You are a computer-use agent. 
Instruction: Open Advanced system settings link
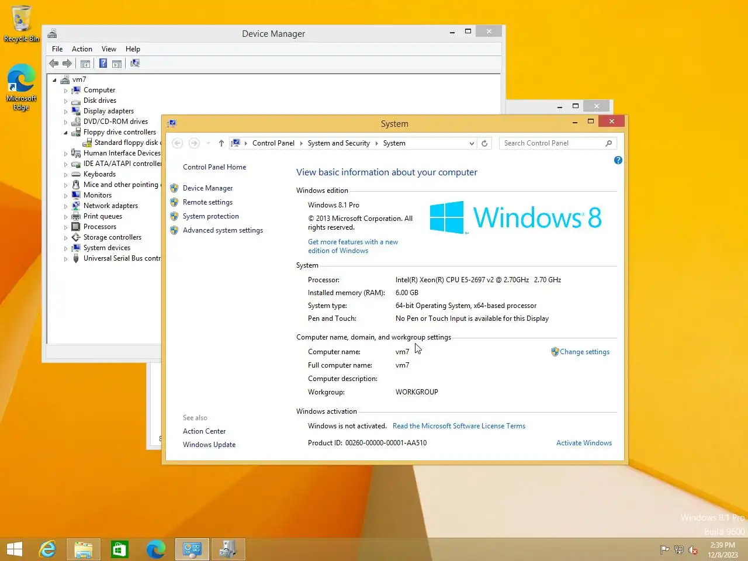click(x=223, y=230)
